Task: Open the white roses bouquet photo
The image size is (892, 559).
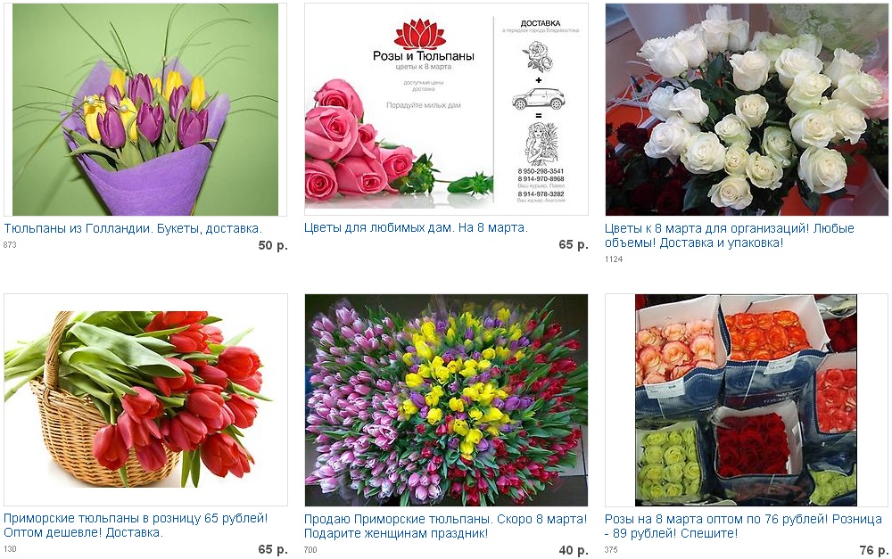Action: [x=747, y=110]
